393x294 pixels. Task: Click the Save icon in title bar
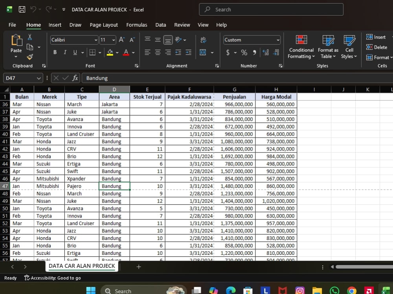click(22, 9)
